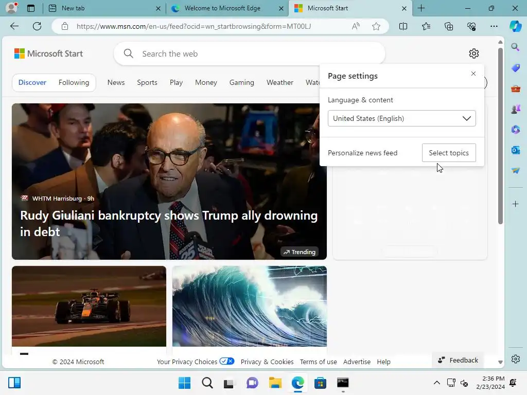Open sidebar Outlook icon

click(515, 150)
